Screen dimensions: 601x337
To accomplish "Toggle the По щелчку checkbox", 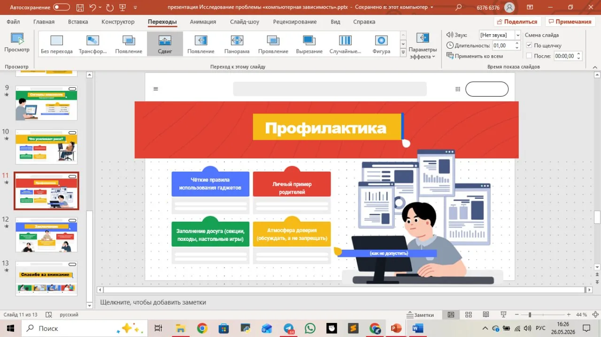I will click(529, 45).
